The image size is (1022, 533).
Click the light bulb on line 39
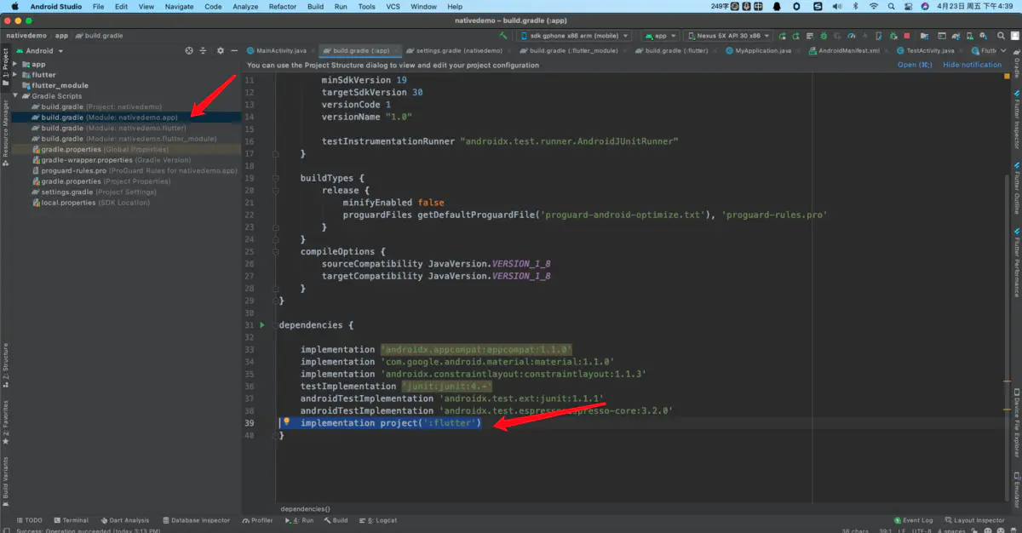point(286,422)
